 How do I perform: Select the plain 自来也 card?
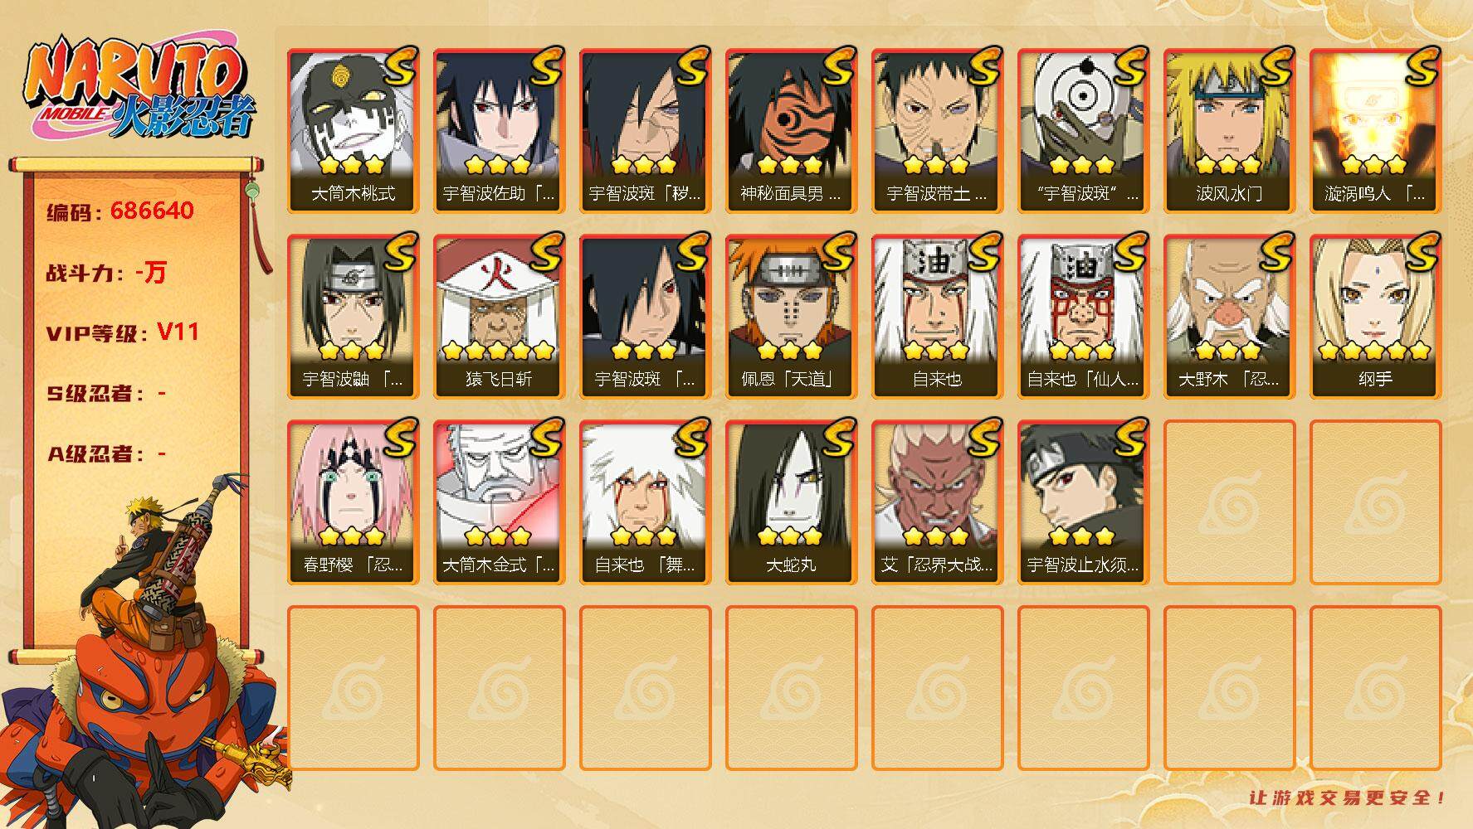click(x=937, y=317)
